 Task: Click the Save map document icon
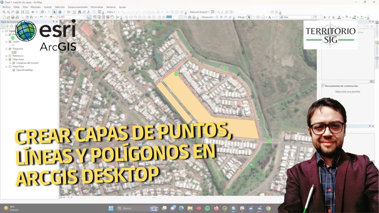(x=13, y=17)
